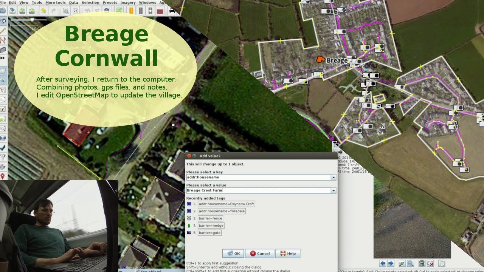The width and height of the screenshot is (484, 272).
Task: Open the Selection menu
Action: [x=90, y=3]
